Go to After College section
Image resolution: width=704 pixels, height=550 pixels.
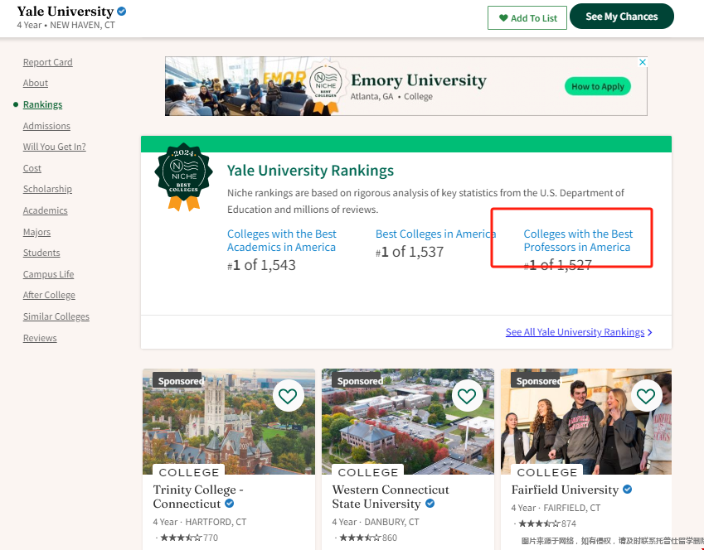click(x=49, y=295)
